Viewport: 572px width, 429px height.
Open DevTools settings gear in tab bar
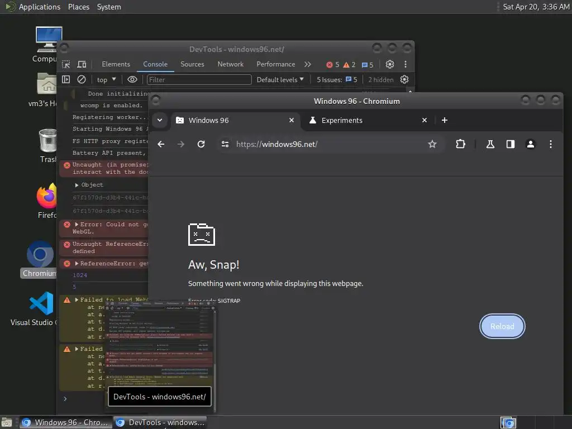[x=389, y=65]
